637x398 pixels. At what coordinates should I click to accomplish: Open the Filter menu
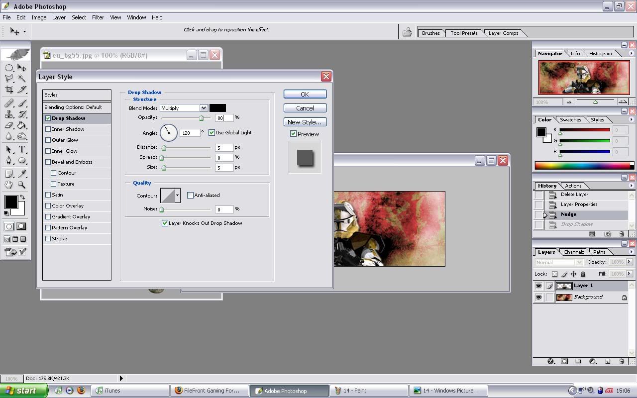(98, 17)
